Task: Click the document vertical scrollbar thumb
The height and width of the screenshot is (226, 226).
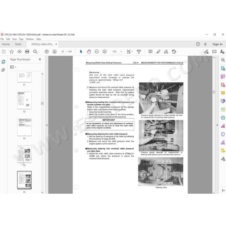Action: click(x=214, y=92)
